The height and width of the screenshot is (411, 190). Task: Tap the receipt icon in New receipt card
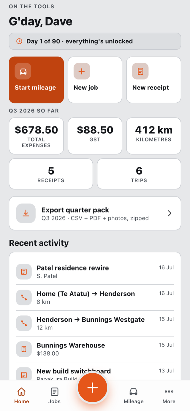pos(140,71)
